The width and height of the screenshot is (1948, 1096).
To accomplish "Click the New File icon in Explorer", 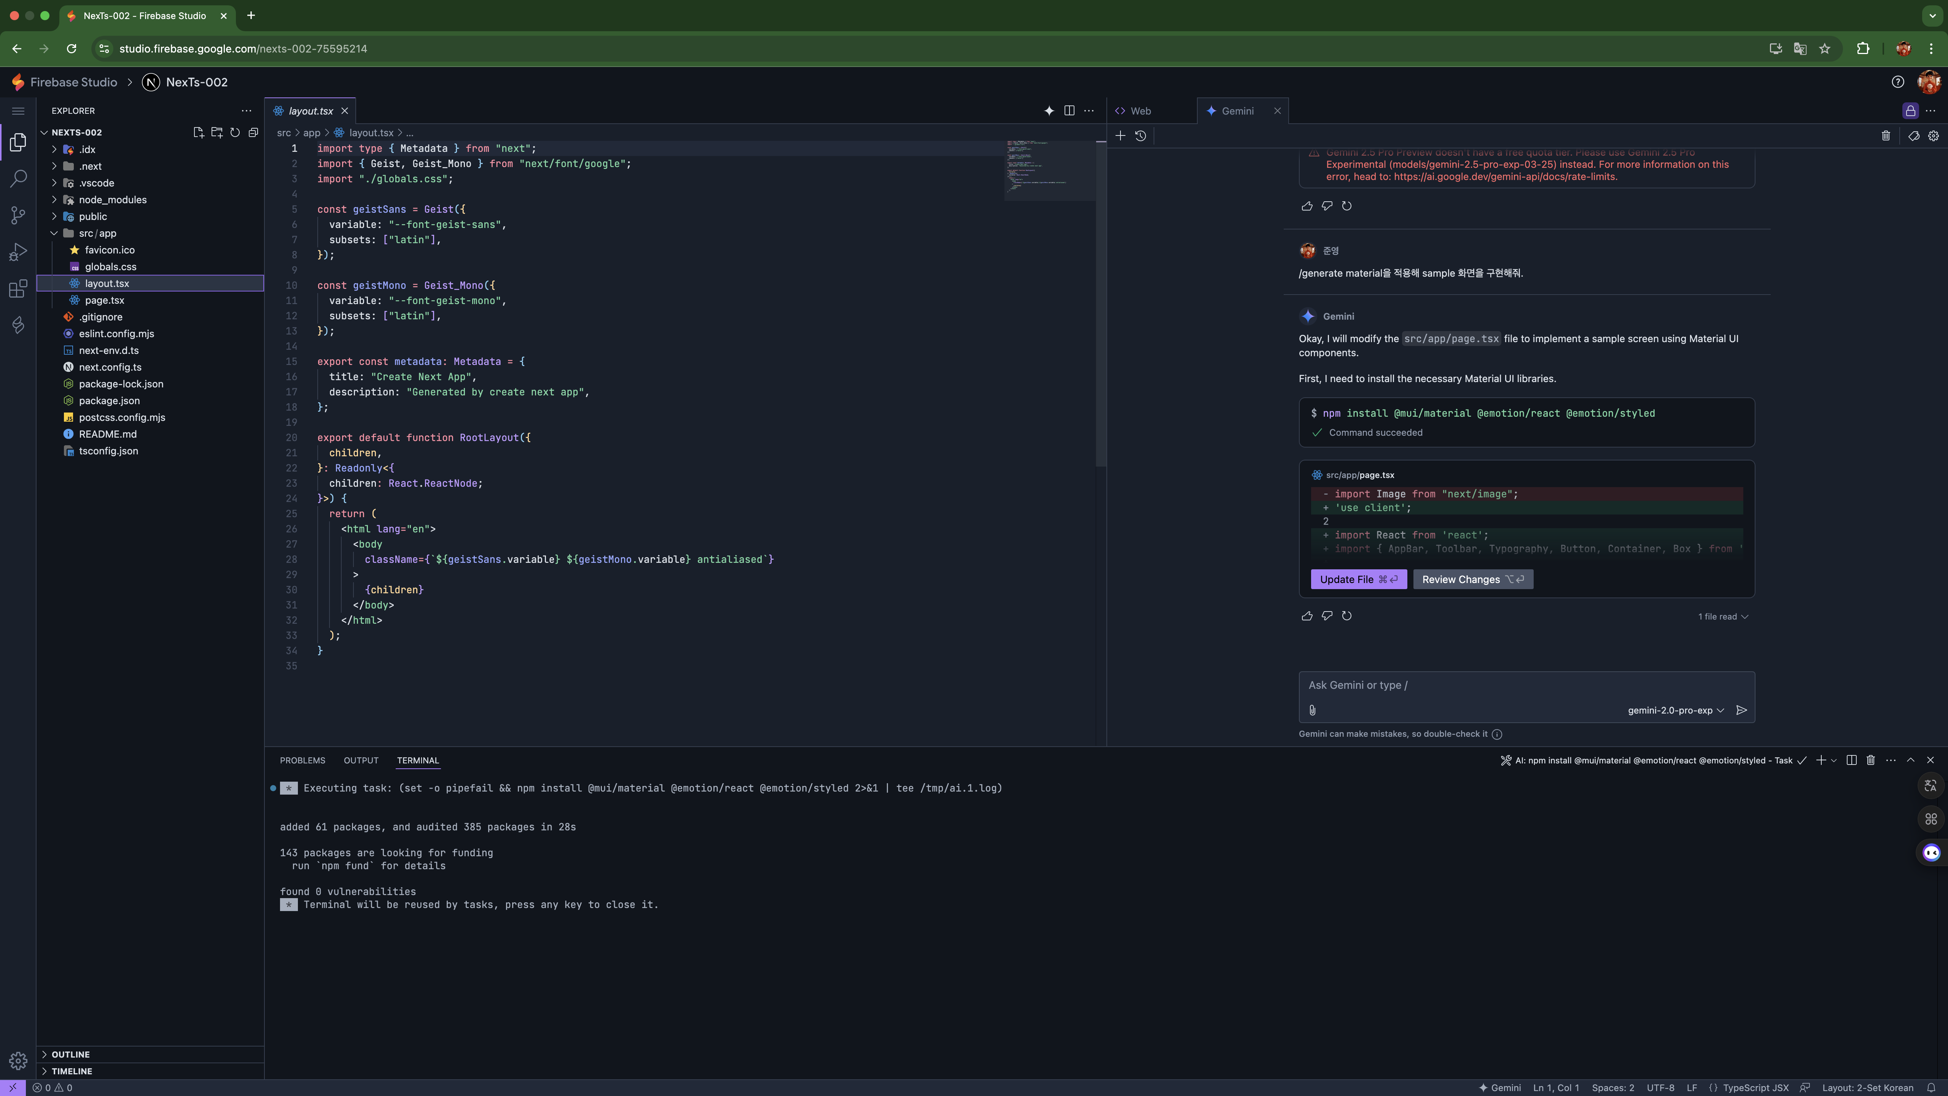I will click(x=198, y=132).
